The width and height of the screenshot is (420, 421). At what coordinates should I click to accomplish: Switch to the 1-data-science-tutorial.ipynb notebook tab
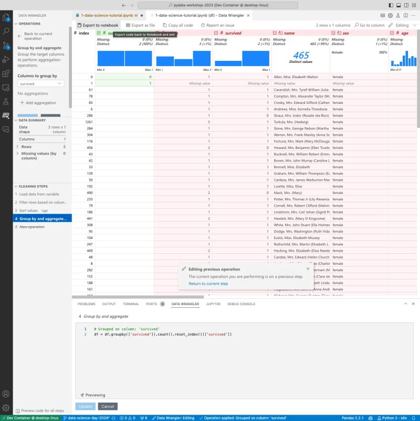105,16
